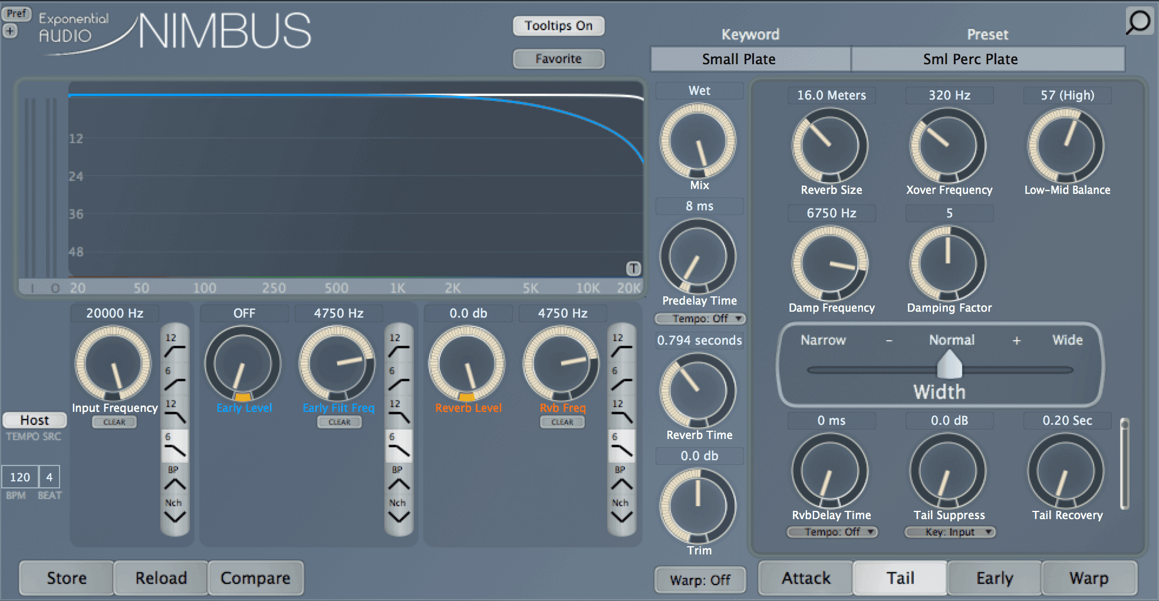Toggle the Favorite preset button
1159x601 pixels.
coord(558,59)
